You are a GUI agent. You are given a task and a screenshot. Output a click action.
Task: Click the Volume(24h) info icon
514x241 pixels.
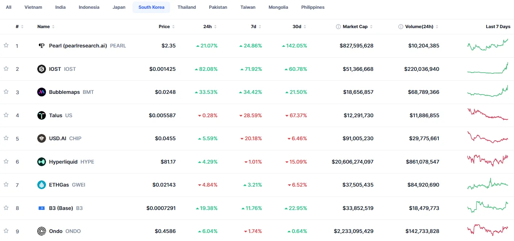(x=401, y=27)
